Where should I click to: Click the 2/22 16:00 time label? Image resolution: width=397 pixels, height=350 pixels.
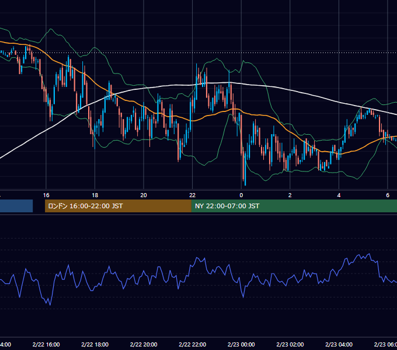coord(46,344)
